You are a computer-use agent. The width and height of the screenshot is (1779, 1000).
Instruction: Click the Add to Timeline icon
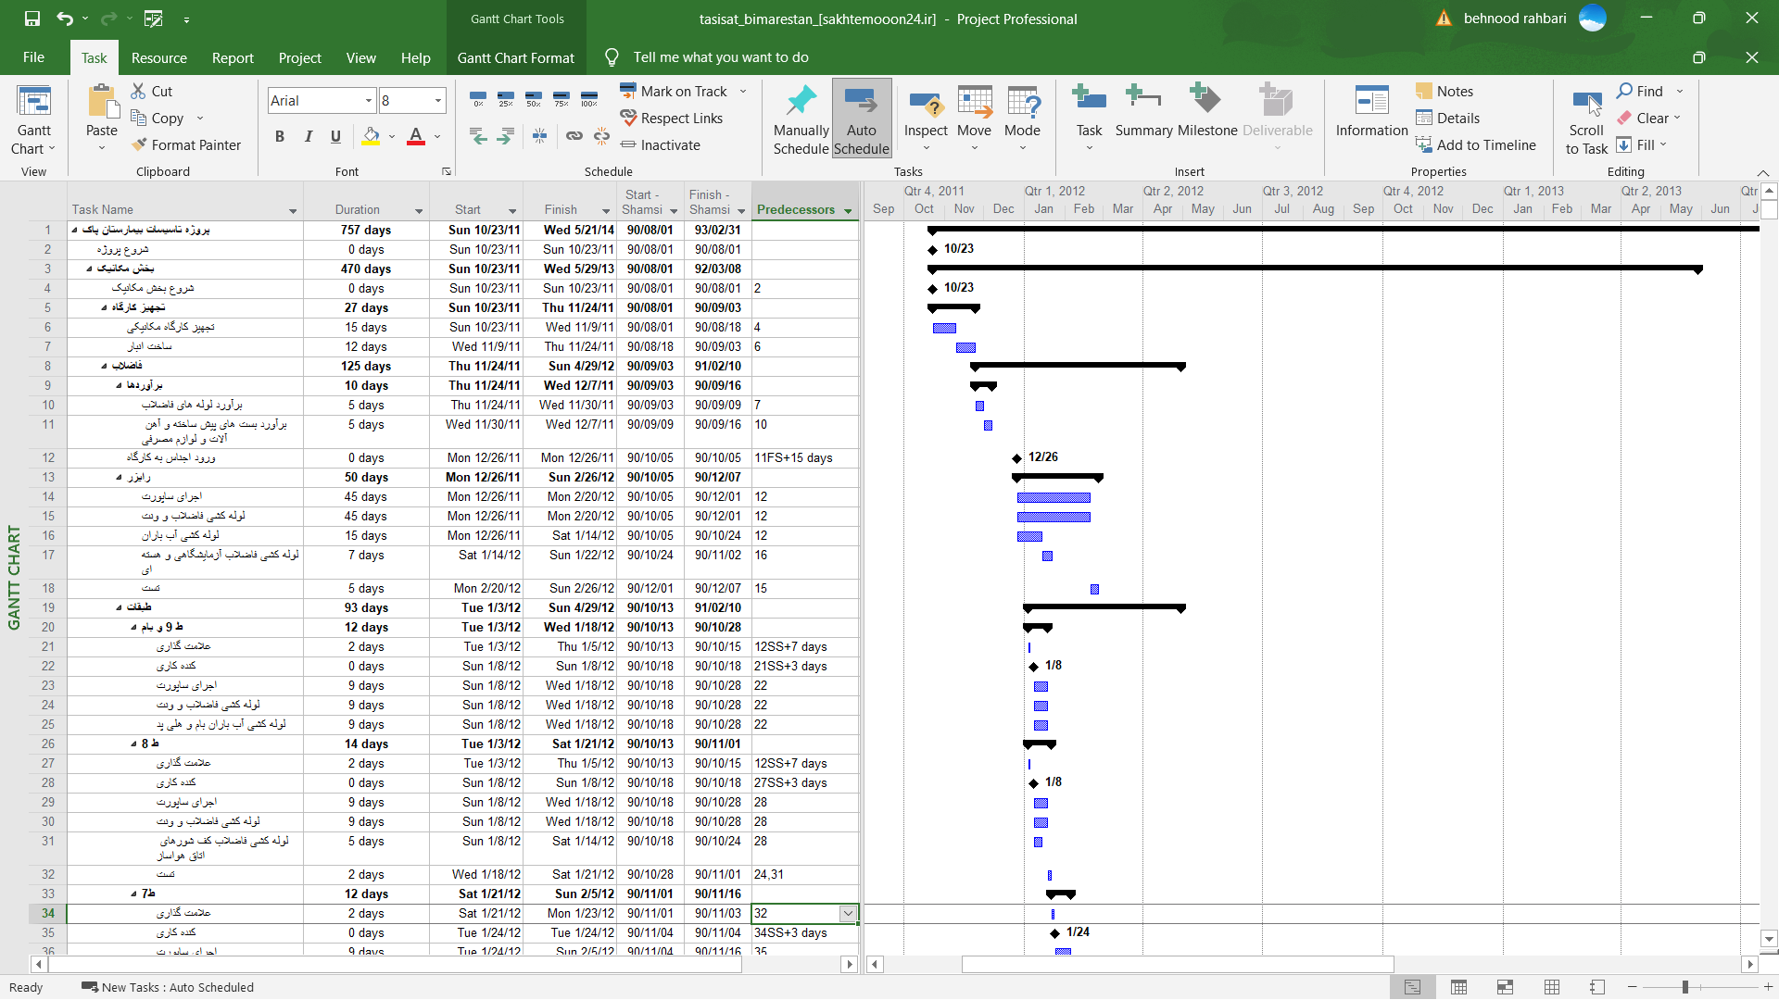click(x=1424, y=145)
